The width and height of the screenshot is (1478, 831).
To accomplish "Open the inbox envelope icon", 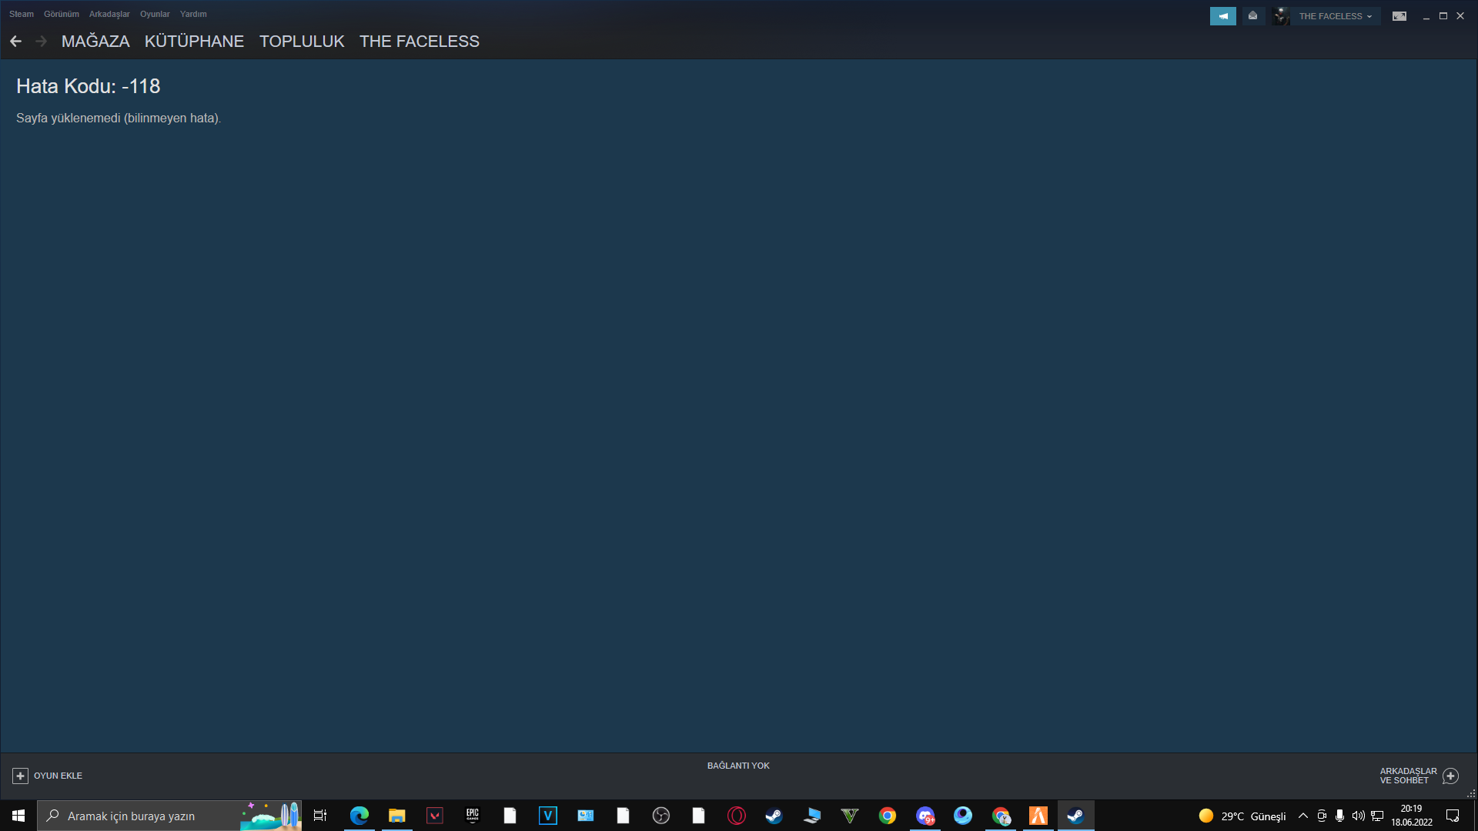I will [x=1252, y=16].
